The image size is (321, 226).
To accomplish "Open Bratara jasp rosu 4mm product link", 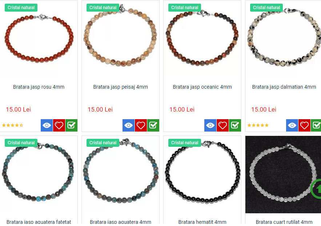I will tap(39, 87).
